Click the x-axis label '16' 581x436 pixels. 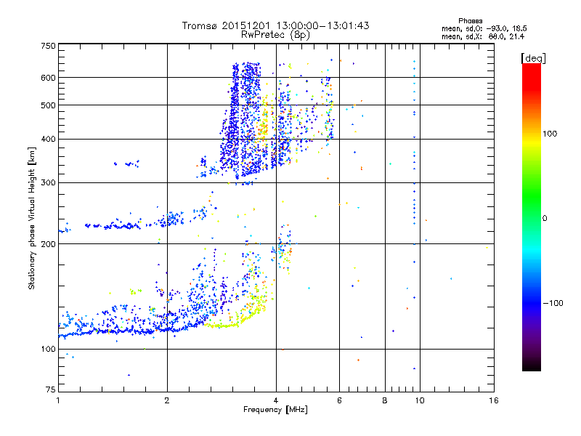point(494,400)
